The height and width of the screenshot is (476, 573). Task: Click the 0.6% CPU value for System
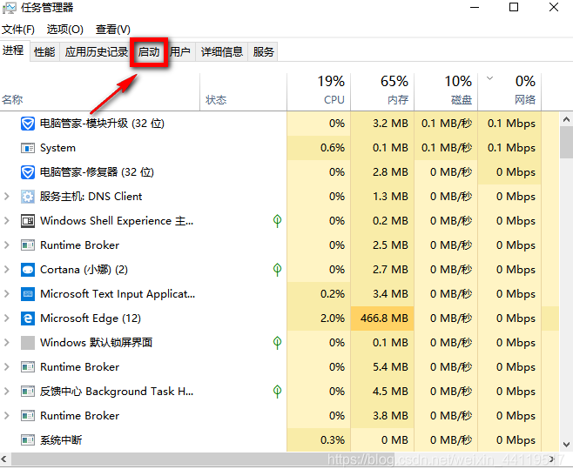(x=332, y=148)
